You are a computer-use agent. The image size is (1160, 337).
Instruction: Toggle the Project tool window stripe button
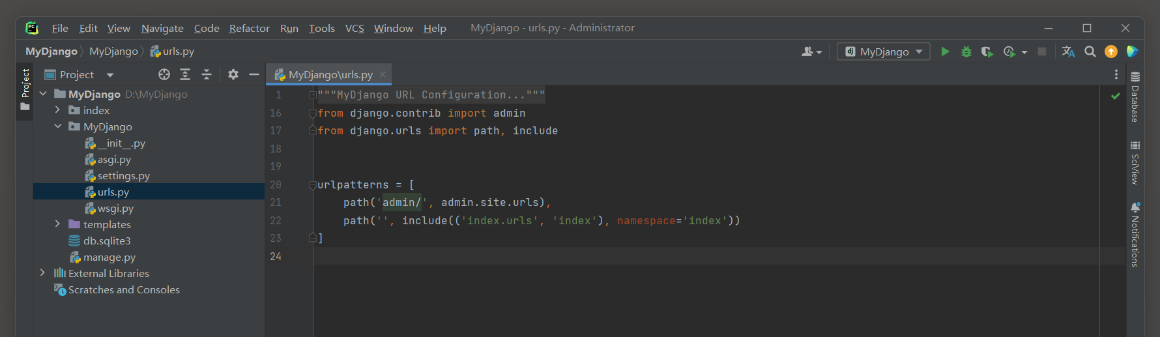tap(25, 90)
